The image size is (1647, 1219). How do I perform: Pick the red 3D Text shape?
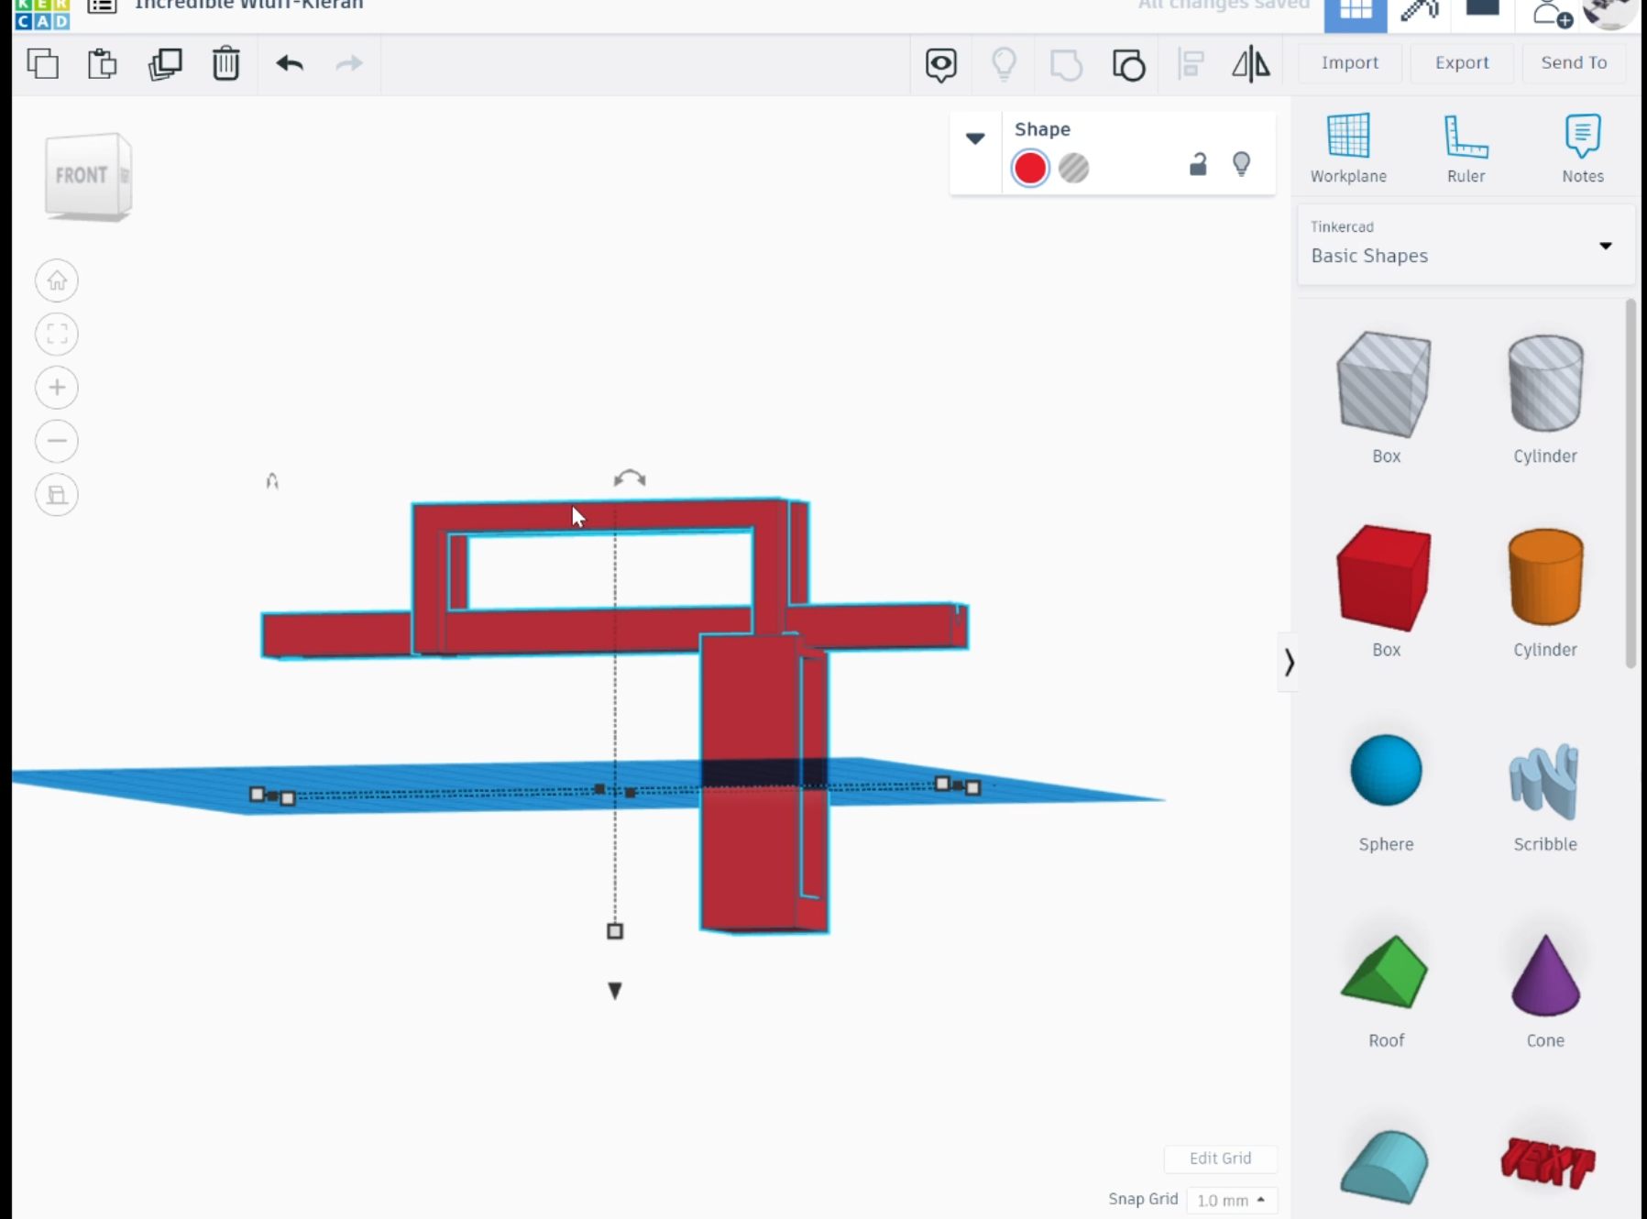click(1547, 1163)
